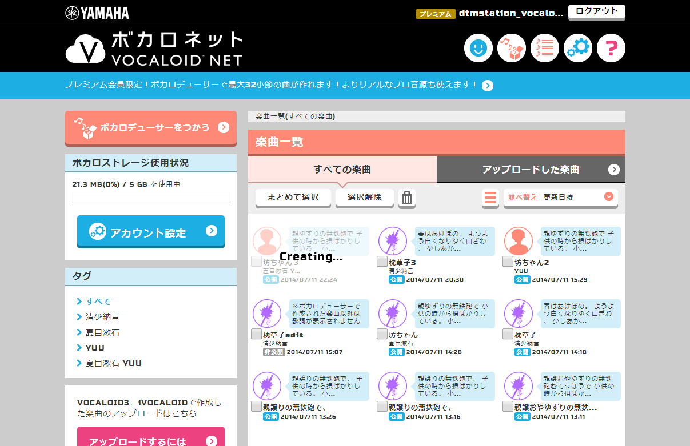Click the avatar of the 13:26 song
Viewport: 690px width, 446px height.
267,386
